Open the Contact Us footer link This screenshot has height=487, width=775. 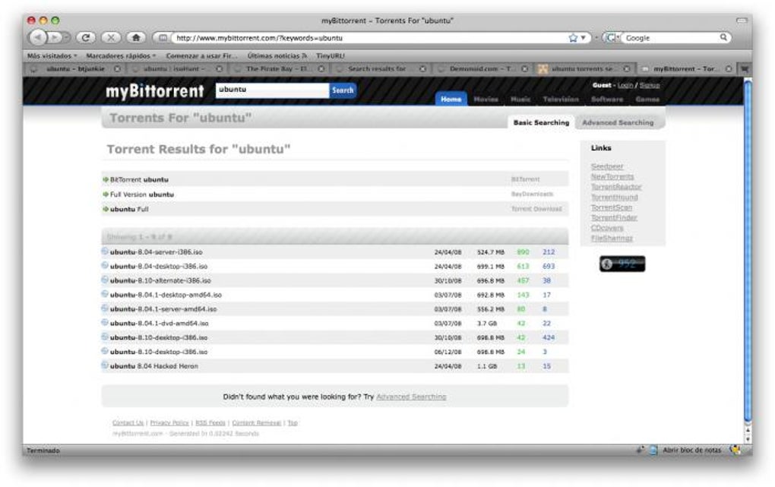(128, 422)
